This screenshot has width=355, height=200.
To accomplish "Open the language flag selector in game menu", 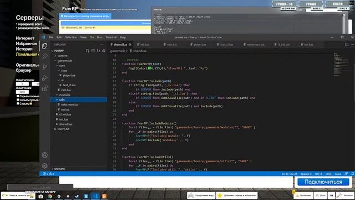I will 331,195.
